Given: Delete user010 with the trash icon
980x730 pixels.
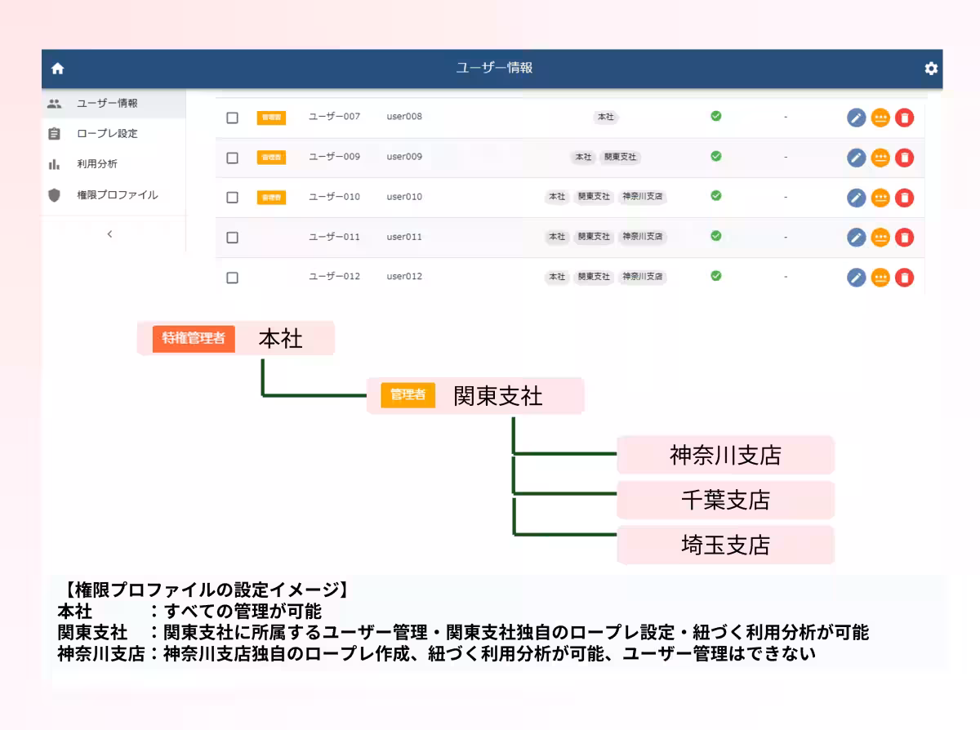Looking at the screenshot, I should point(904,198).
